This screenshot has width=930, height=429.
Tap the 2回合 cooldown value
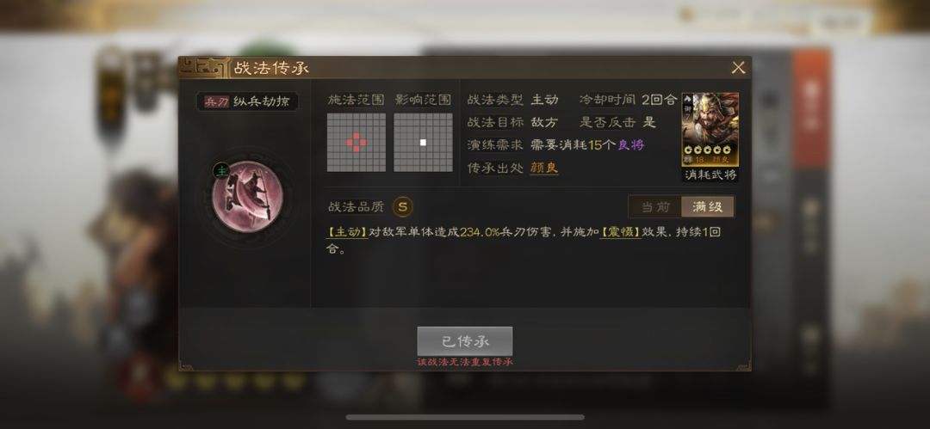coord(659,100)
